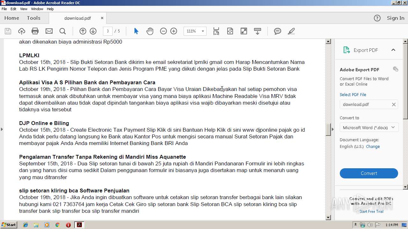Image resolution: width=408 pixels, height=229 pixels.
Task: Open the Microsoft Word (*.docx) dropdown
Action: (x=369, y=128)
